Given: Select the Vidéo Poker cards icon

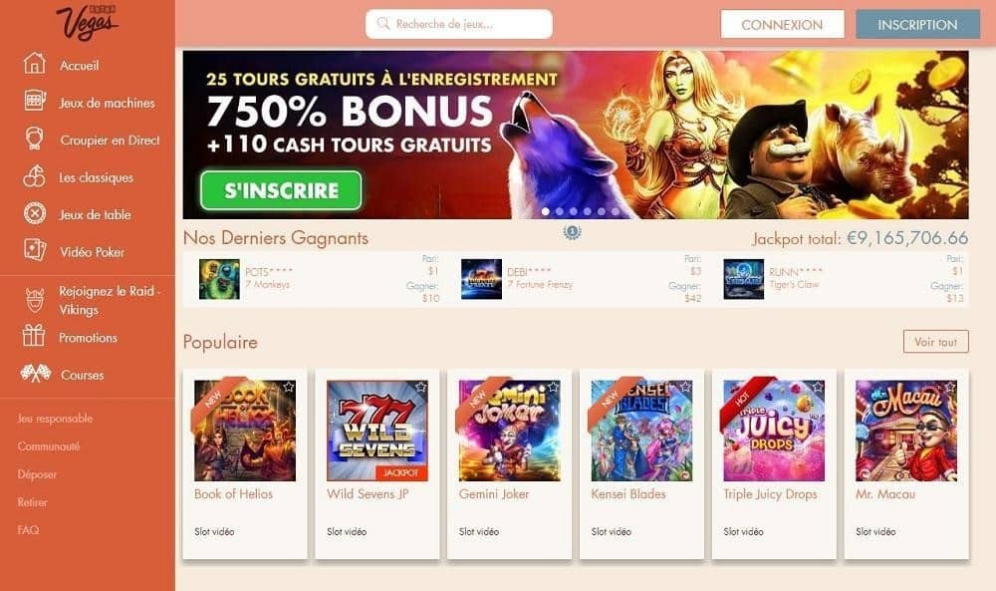Looking at the screenshot, I should (x=34, y=250).
